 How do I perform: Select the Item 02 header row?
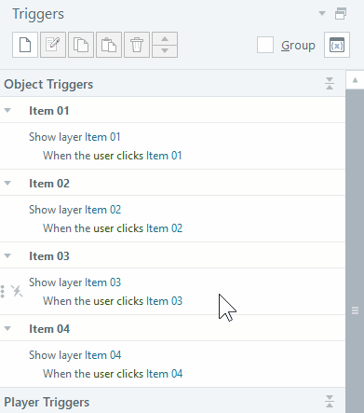click(x=172, y=183)
